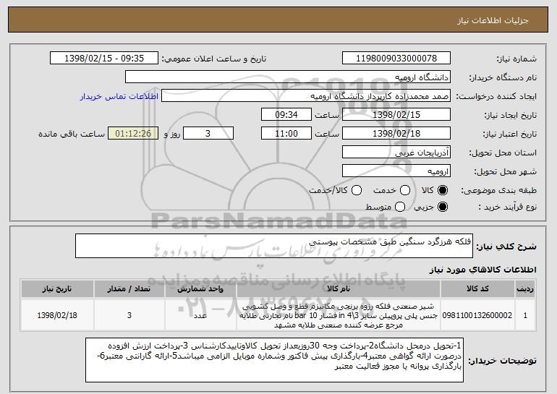The image size is (557, 394).
Task: Choose the جزیی purchase process option
Action: coord(443,207)
